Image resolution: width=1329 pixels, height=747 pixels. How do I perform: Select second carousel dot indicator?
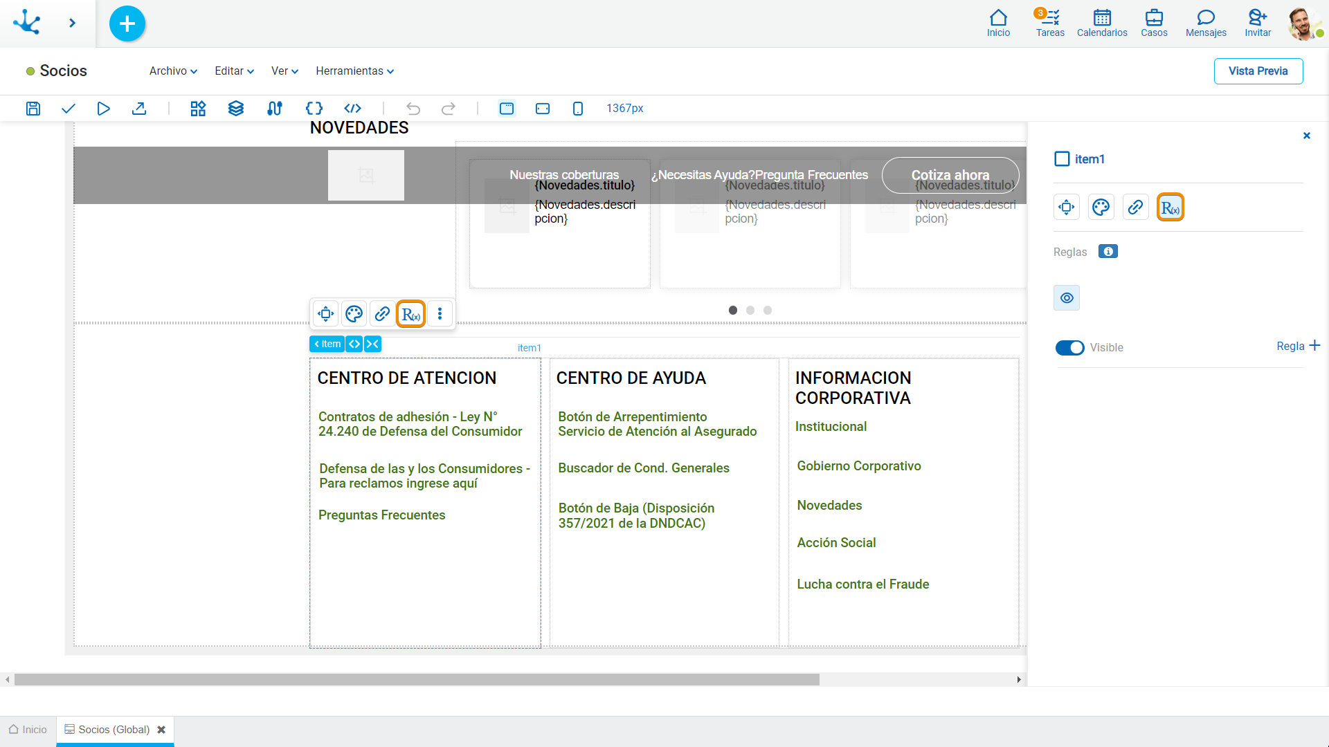[x=750, y=311]
